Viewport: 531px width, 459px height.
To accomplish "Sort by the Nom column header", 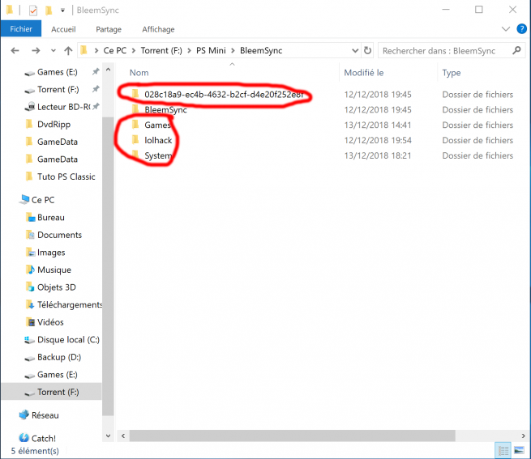I will pyautogui.click(x=139, y=73).
